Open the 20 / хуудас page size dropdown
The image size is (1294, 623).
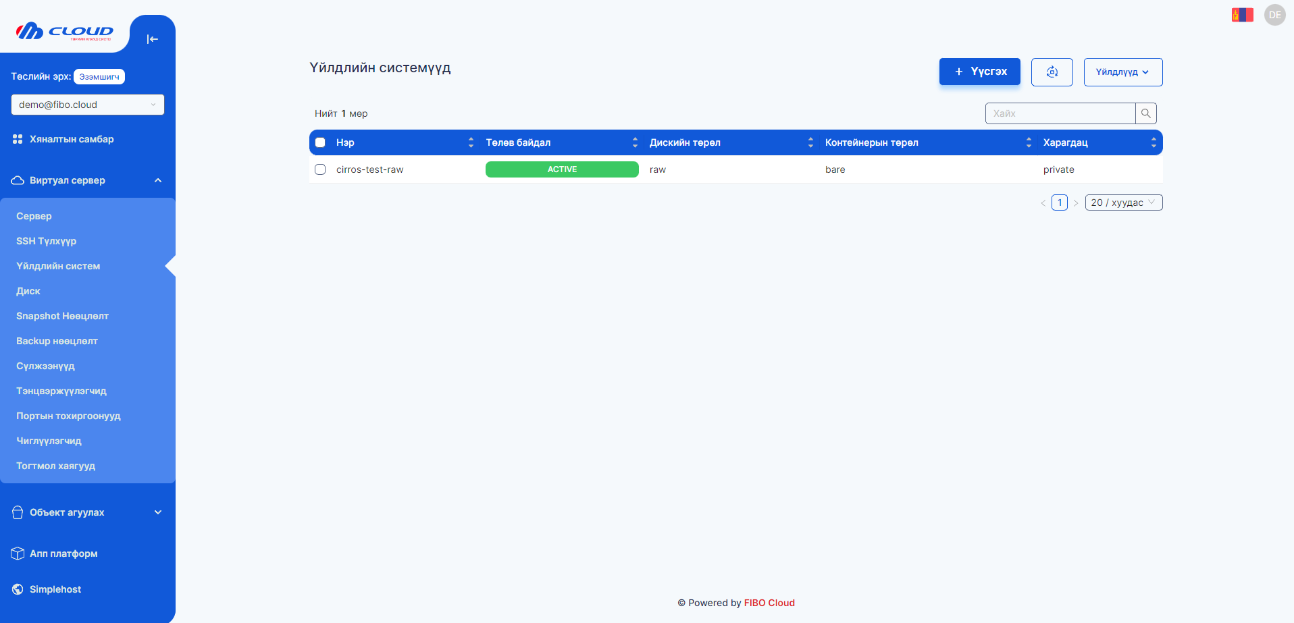tap(1123, 202)
